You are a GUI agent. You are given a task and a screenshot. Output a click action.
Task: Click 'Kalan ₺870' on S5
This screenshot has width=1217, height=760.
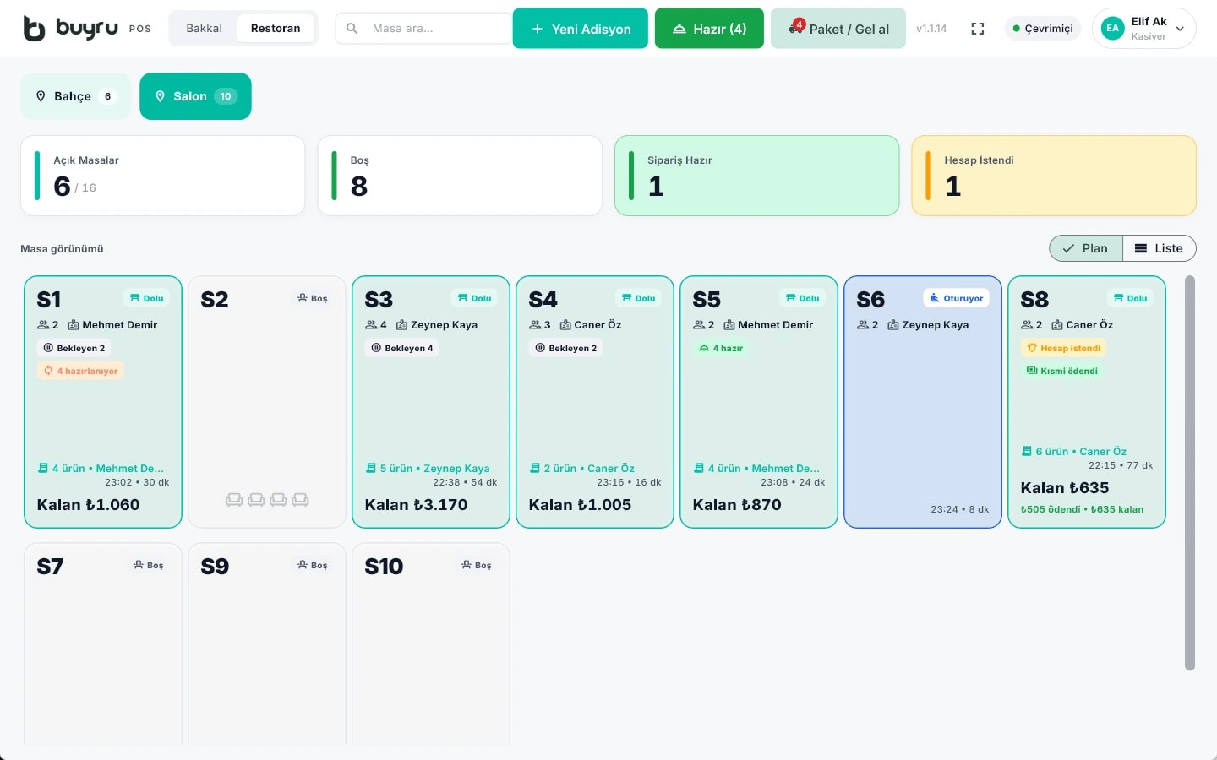(737, 505)
